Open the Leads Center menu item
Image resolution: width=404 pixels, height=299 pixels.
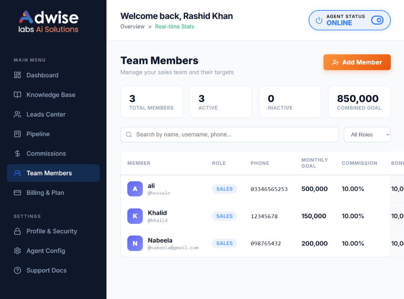[x=53, y=114]
